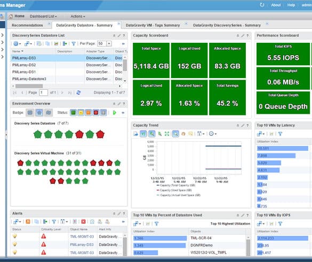Click the yellow note icon in Capacity Trend toolbar
Screen dimensions: 312x262
tap(190, 134)
